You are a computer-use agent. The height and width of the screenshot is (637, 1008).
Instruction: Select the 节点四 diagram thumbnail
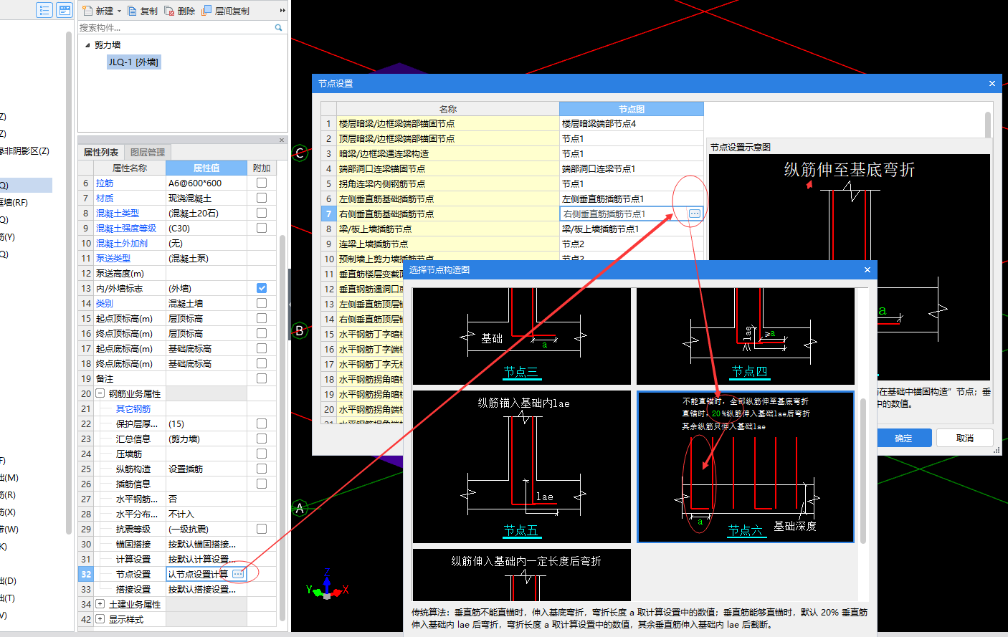pos(746,336)
